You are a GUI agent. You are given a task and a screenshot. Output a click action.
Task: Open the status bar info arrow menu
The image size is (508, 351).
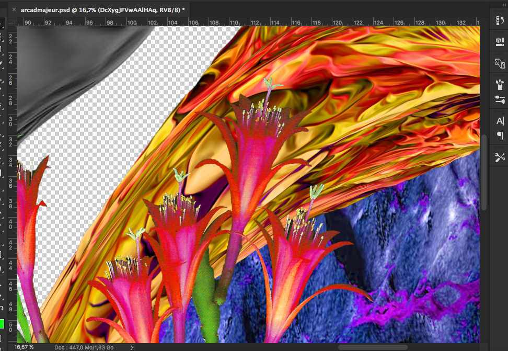pos(132,347)
